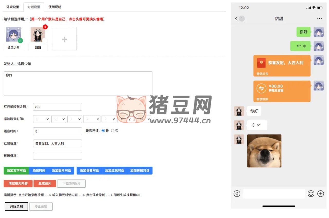This screenshot has width=329, height=218.
Task: Select 是 for 是否已读
Action: 103,131
